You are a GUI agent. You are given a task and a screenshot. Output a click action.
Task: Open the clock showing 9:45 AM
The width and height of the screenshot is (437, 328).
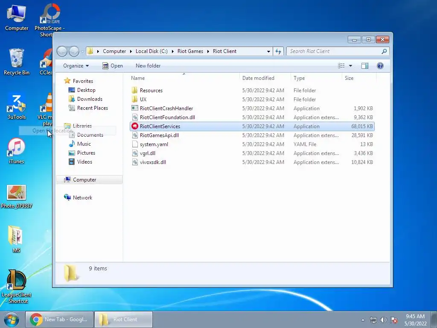pos(415,320)
